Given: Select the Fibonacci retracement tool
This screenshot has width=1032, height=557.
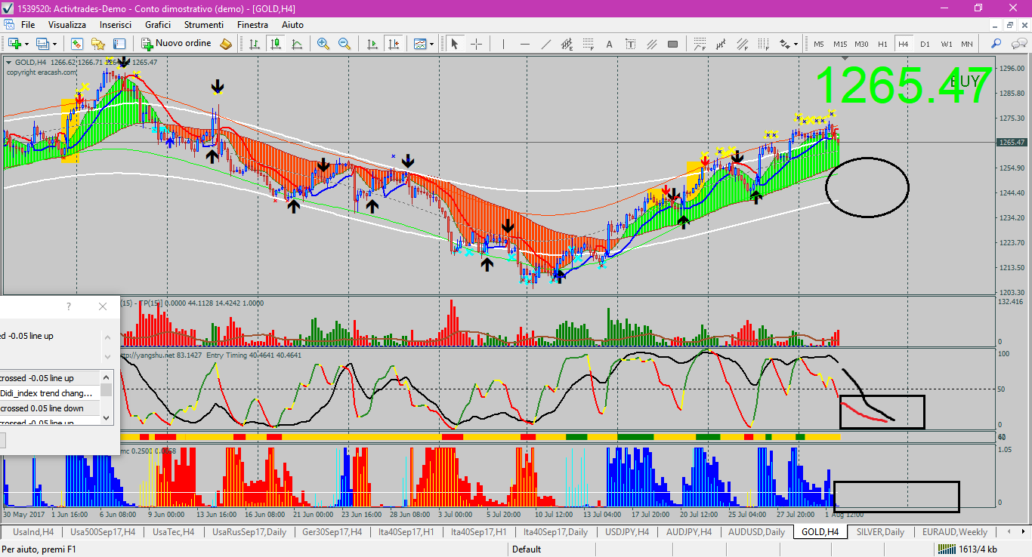Looking at the screenshot, I should pyautogui.click(x=588, y=44).
